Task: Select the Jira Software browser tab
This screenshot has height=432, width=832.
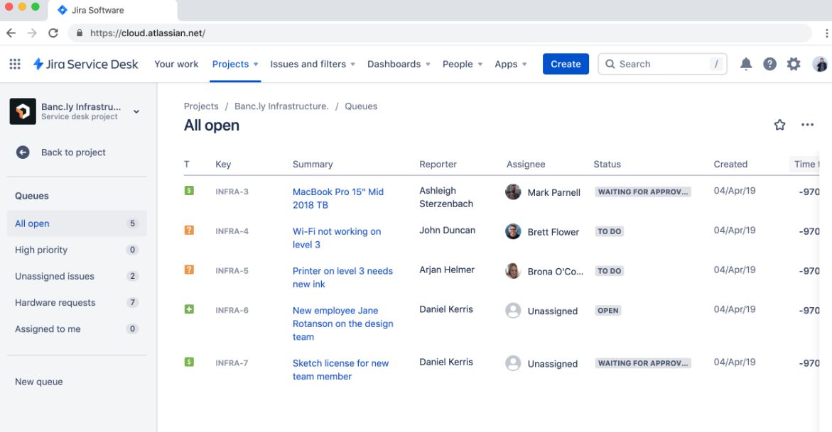Action: click(x=112, y=10)
